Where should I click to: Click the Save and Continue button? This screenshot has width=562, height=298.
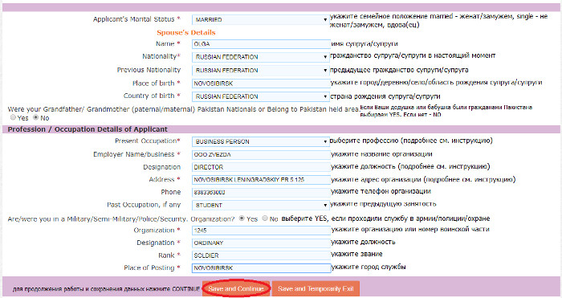[x=236, y=288]
